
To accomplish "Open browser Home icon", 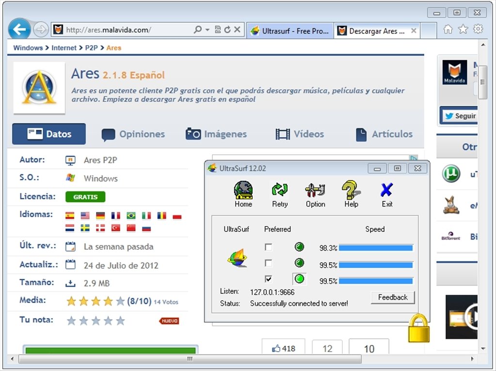I will point(448,30).
